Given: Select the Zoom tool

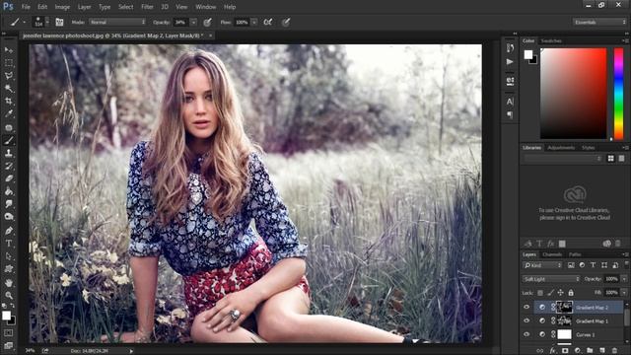Looking at the screenshot, I should tap(9, 296).
